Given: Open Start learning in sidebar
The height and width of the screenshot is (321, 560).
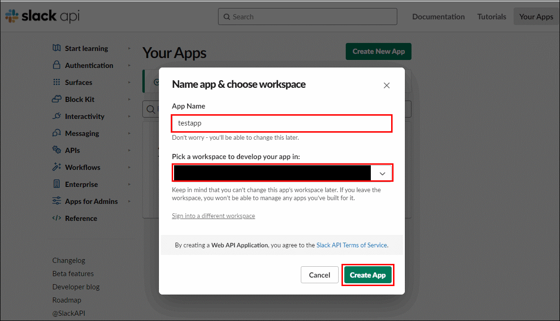Looking at the screenshot, I should 87,49.
